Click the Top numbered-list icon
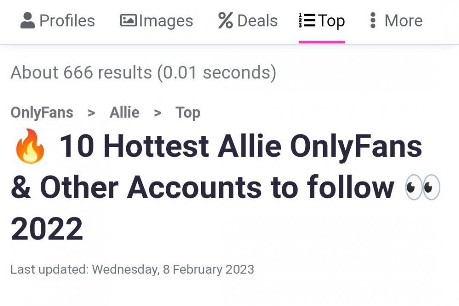459x306 pixels. [x=307, y=21]
